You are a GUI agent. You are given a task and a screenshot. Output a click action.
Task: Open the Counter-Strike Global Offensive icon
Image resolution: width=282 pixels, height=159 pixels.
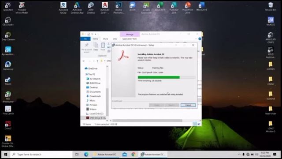click(x=8, y=141)
